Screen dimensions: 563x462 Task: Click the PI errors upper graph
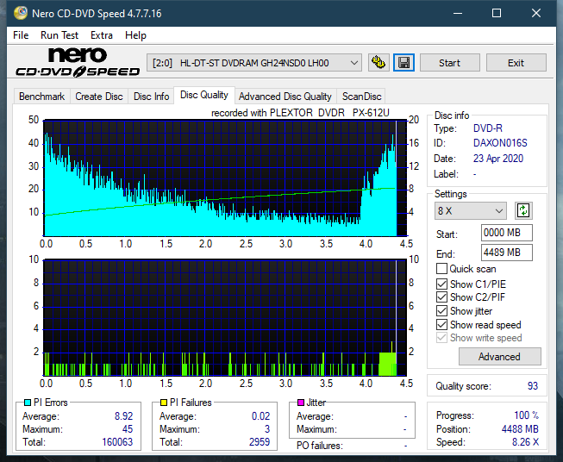tap(225, 178)
